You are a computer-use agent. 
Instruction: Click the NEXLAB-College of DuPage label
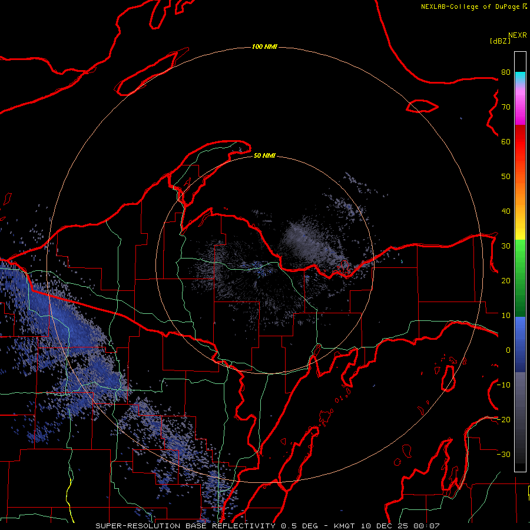point(473,6)
